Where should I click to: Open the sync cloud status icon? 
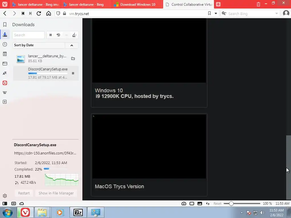coord(22,203)
